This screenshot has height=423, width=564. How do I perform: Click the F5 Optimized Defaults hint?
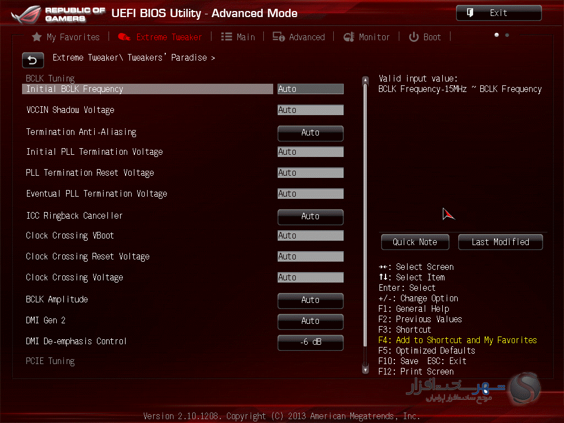(427, 351)
